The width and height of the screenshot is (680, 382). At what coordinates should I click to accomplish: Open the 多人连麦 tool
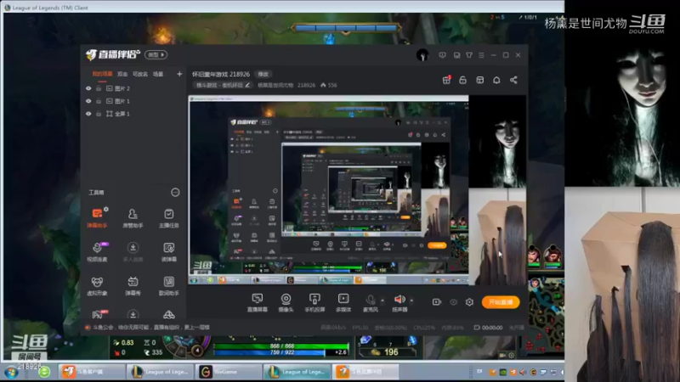tap(133, 251)
